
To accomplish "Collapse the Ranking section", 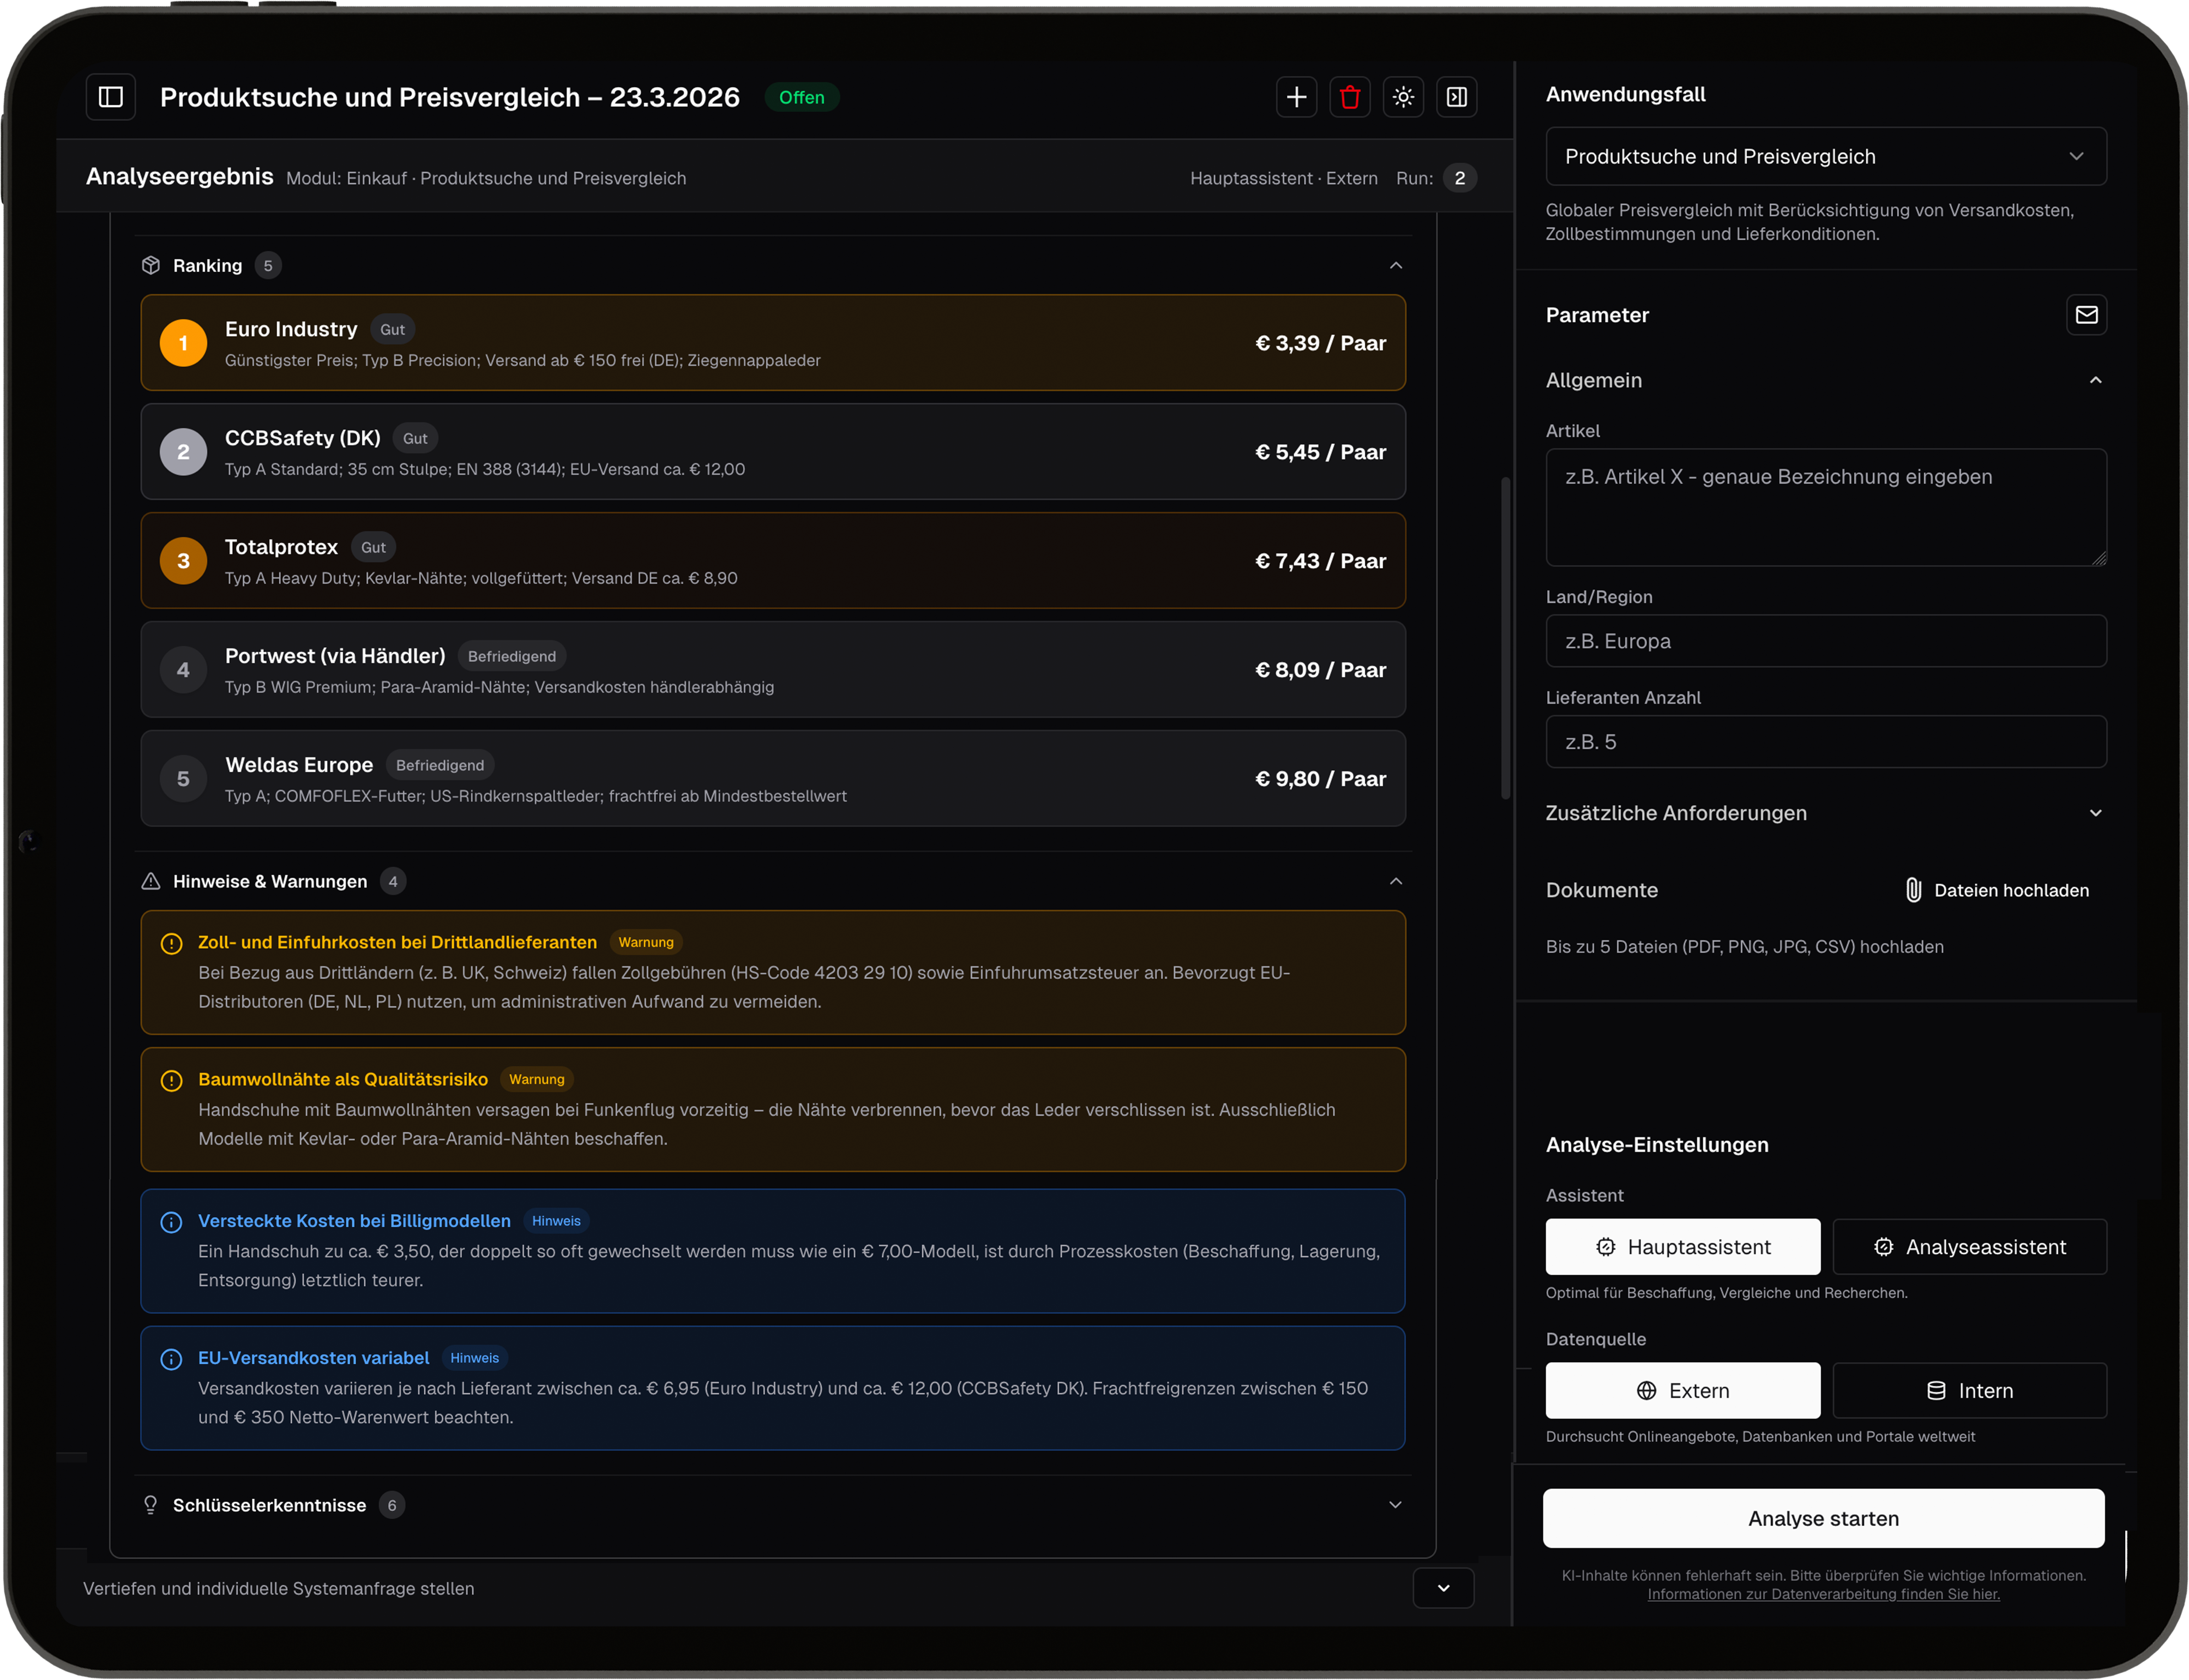I will [x=1395, y=265].
